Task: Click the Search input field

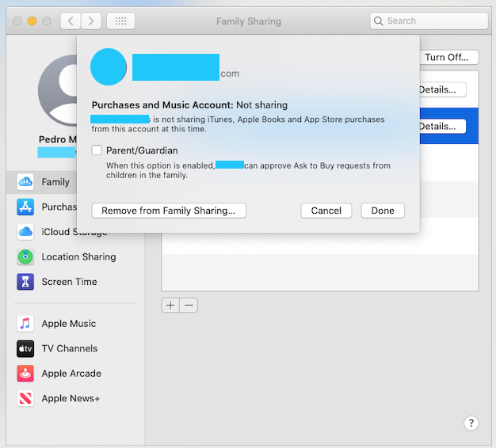Action: [x=429, y=21]
